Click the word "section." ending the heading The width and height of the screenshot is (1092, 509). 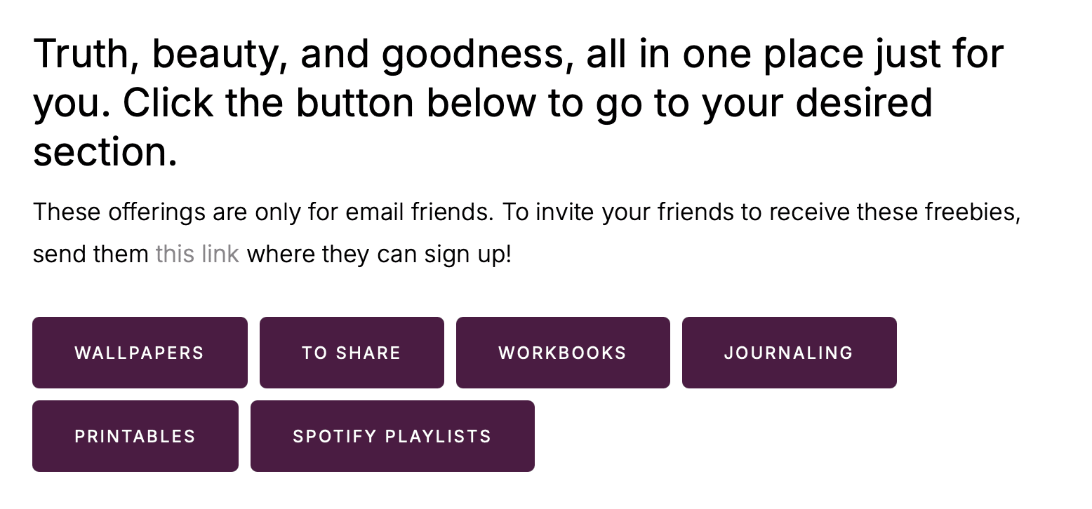(x=105, y=151)
